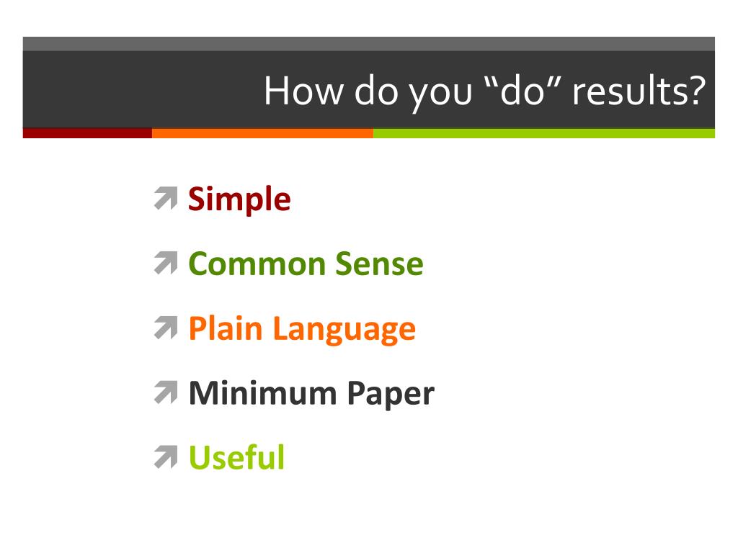Select the word results? in the title
Viewport: 738px width, 553px height.
pos(639,91)
